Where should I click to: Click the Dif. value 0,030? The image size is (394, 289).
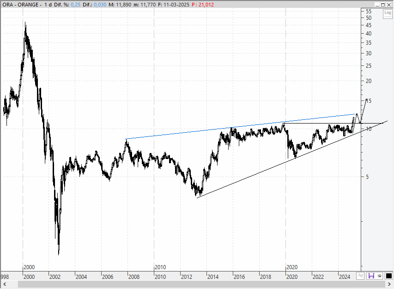click(x=100, y=5)
